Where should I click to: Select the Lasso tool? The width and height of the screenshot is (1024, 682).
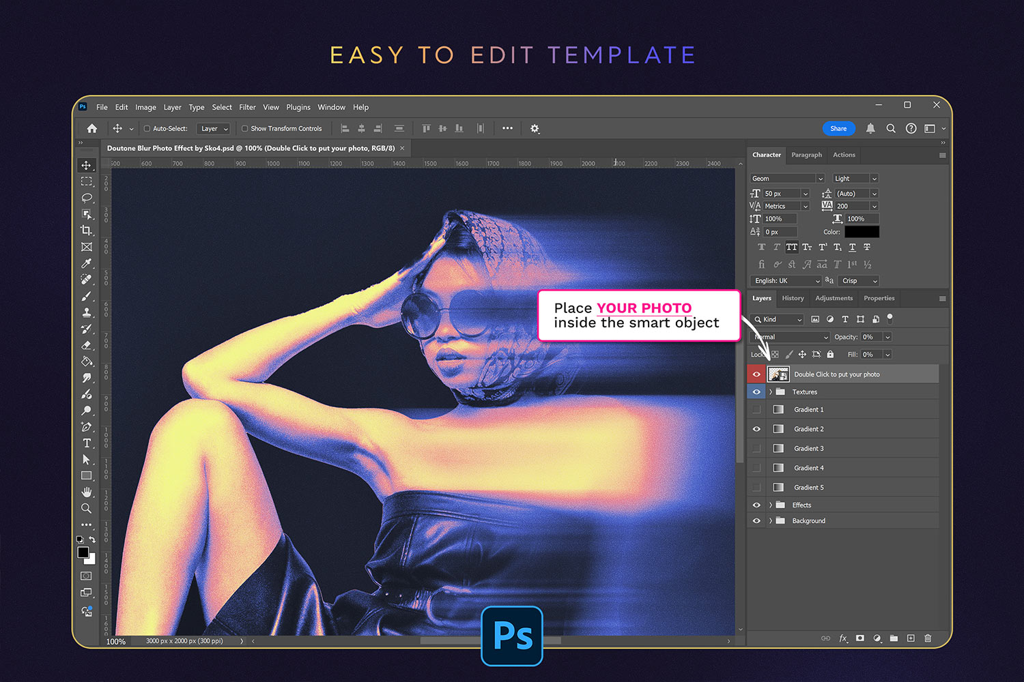87,198
